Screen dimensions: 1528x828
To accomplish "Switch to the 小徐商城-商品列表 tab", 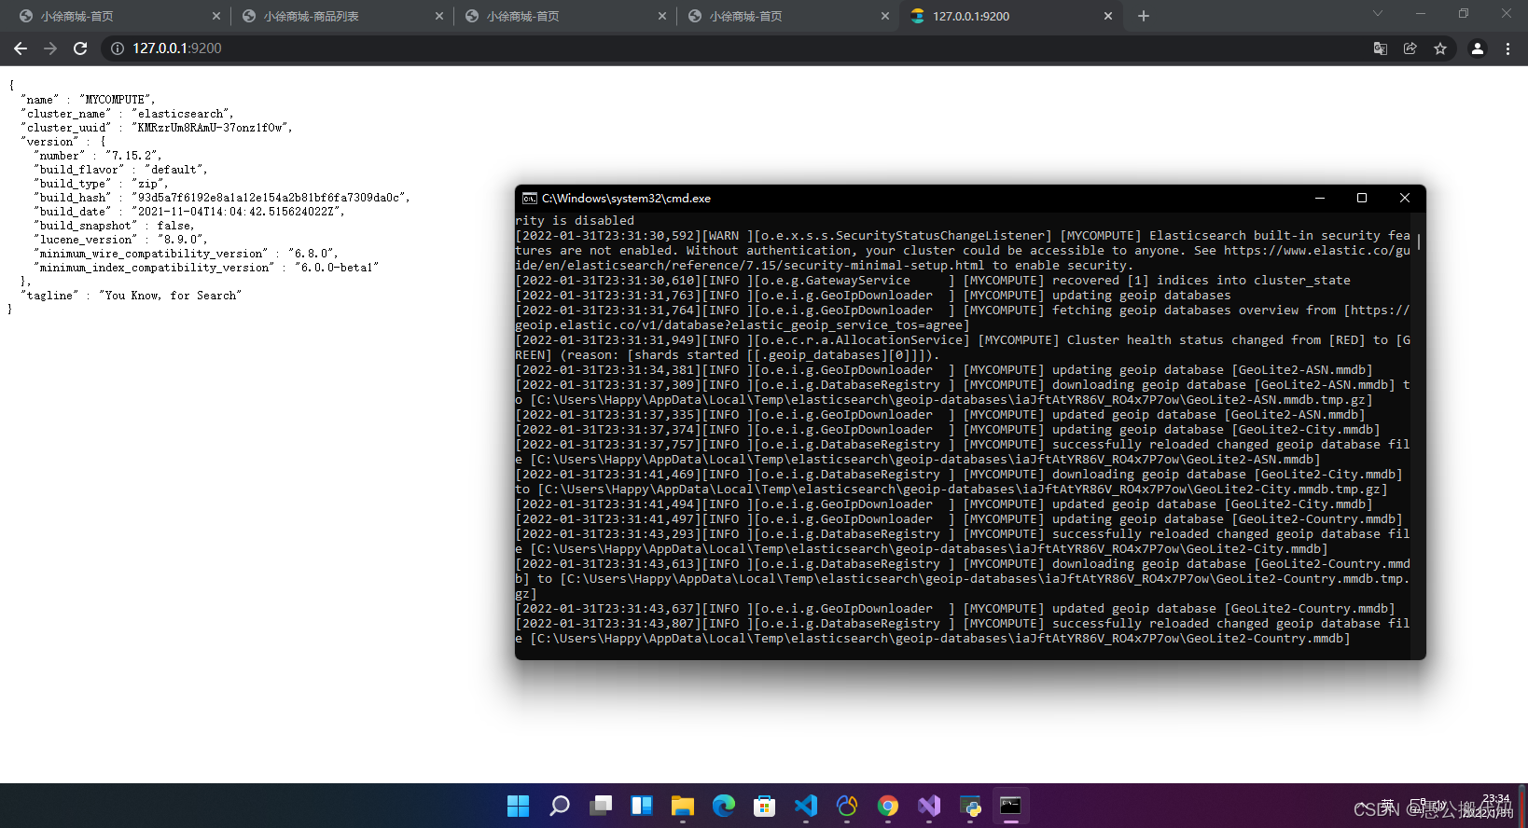I will pyautogui.click(x=342, y=16).
